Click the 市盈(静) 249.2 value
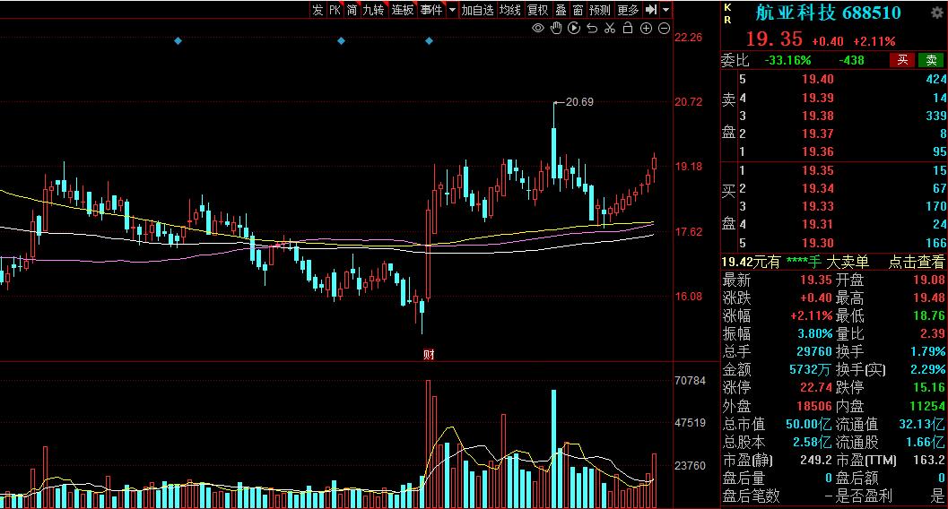Image resolution: width=948 pixels, height=509 pixels. [816, 460]
